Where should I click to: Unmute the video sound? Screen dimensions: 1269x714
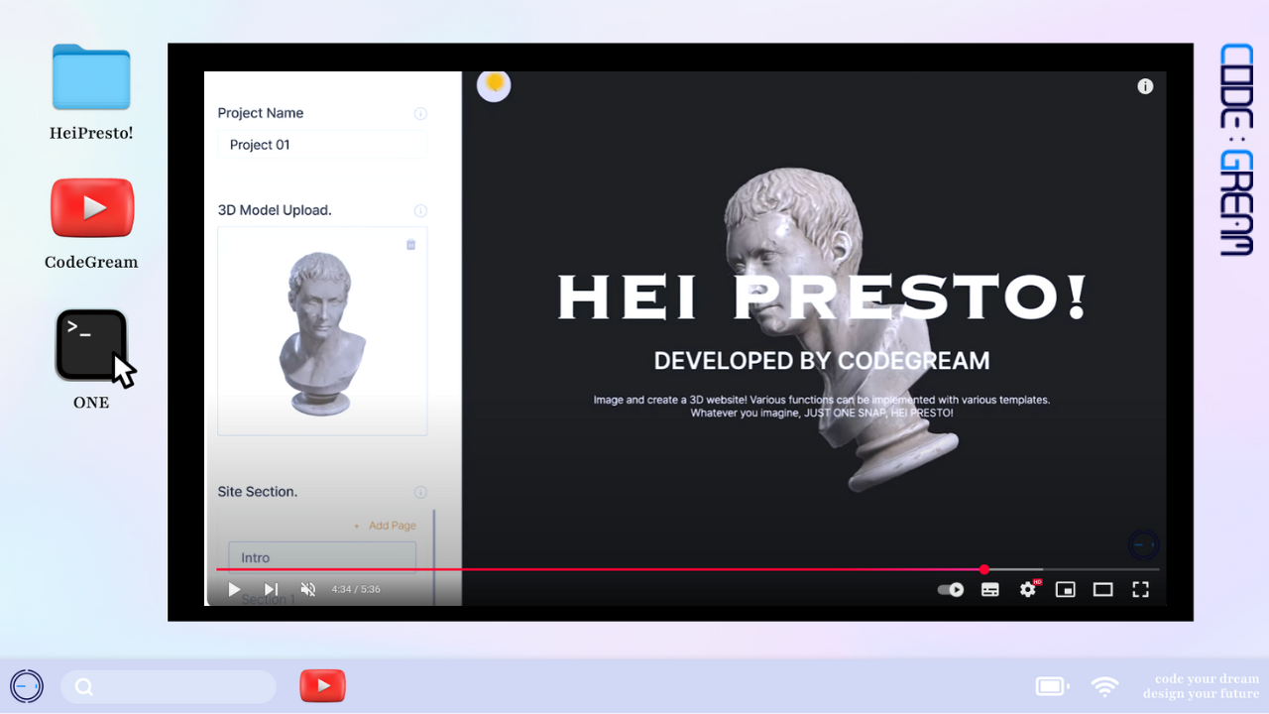pos(308,589)
